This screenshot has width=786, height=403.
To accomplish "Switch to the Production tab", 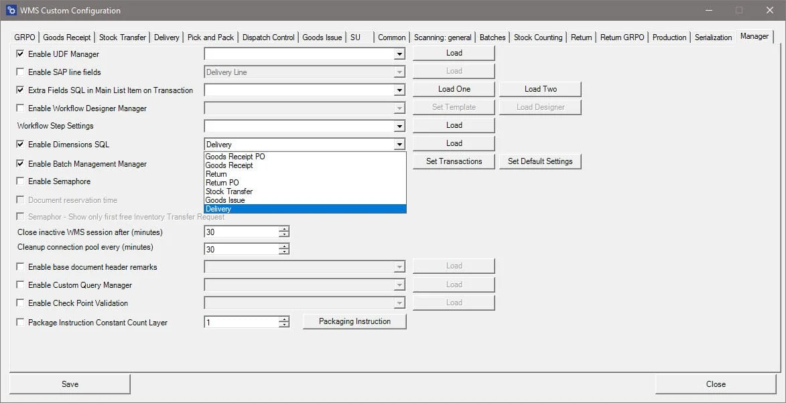I will point(669,37).
